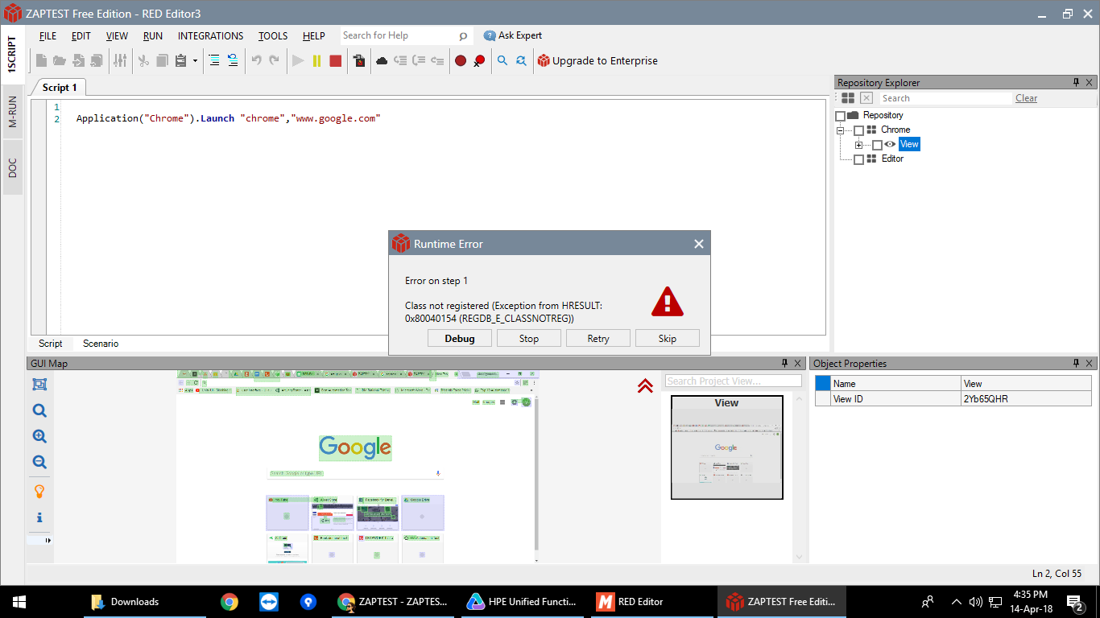The image size is (1100, 618).
Task: Click Debug in the Runtime Error dialog
Action: tap(460, 339)
